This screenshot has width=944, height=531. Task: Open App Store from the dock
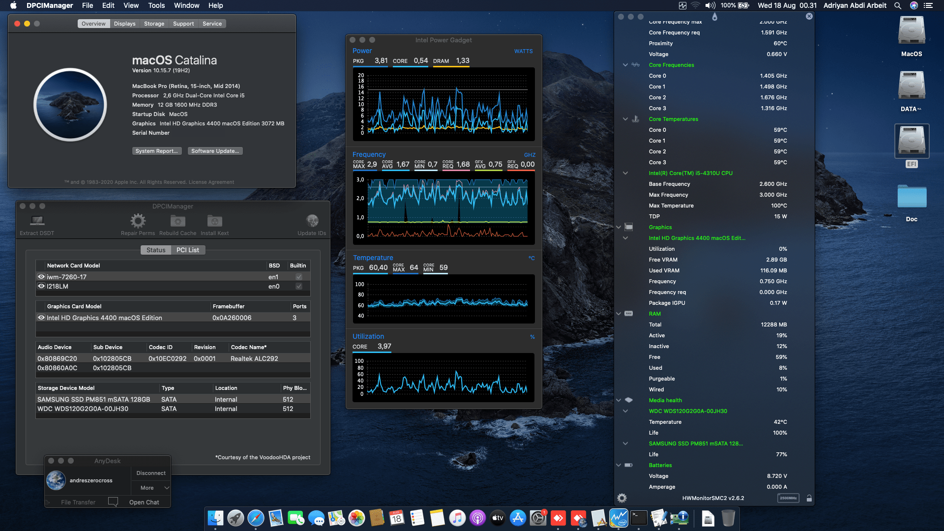tap(518, 518)
